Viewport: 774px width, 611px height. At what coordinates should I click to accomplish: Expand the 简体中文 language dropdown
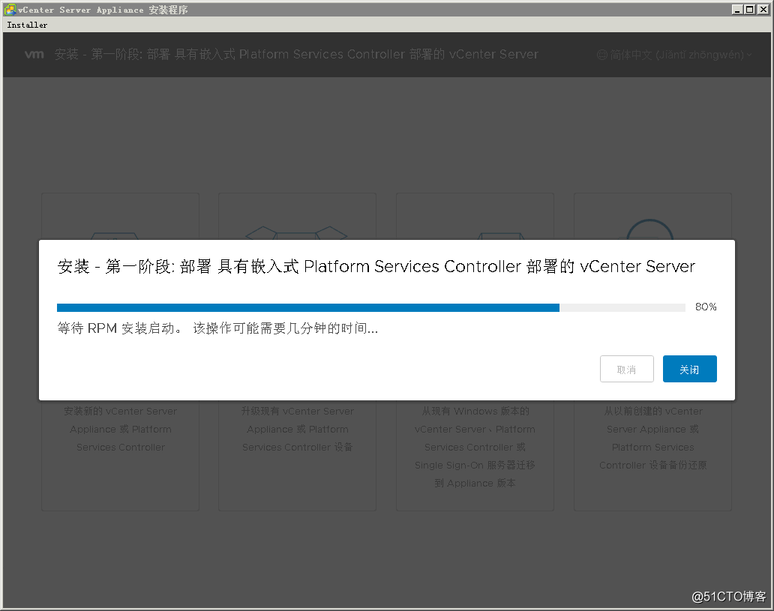(x=675, y=55)
